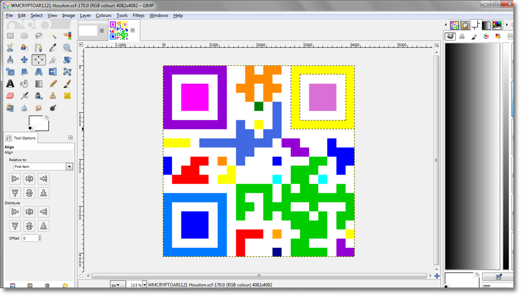The width and height of the screenshot is (521, 296).
Task: Select the Colour Picker eyedropper tool
Action: (x=53, y=48)
